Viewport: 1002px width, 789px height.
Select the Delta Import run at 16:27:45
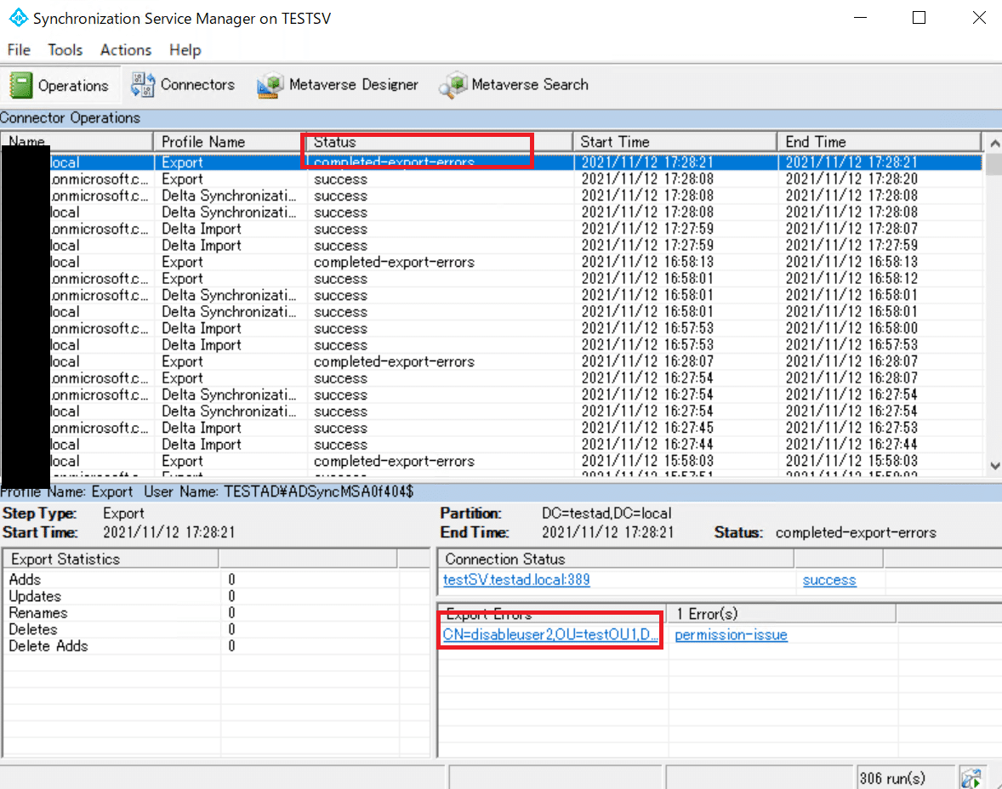491,428
